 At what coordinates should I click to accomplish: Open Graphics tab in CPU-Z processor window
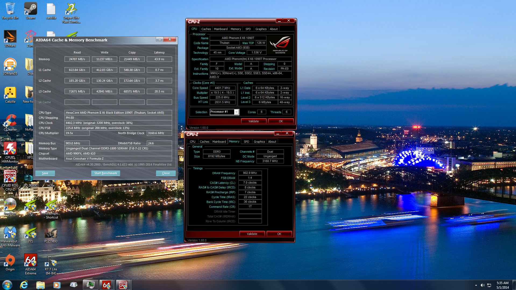[261, 29]
